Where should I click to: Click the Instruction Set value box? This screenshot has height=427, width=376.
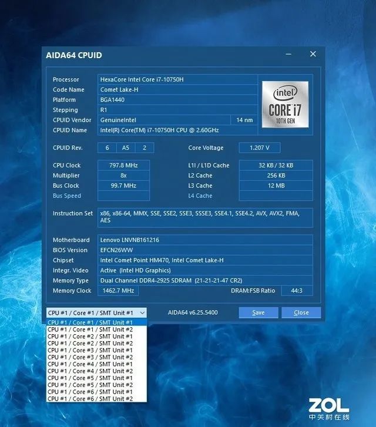pos(205,218)
